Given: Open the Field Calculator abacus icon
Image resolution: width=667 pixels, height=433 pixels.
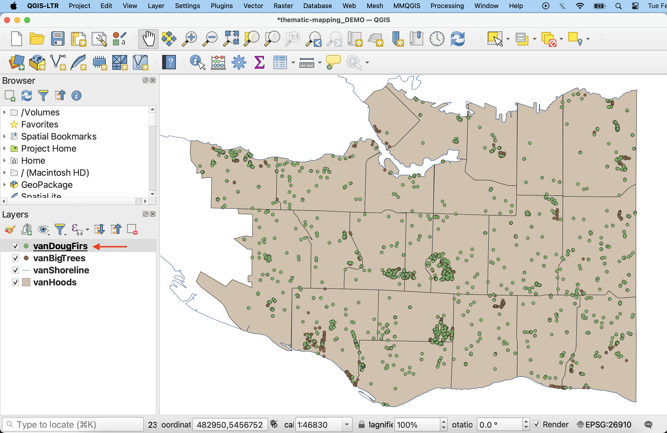Looking at the screenshot, I should [x=218, y=62].
